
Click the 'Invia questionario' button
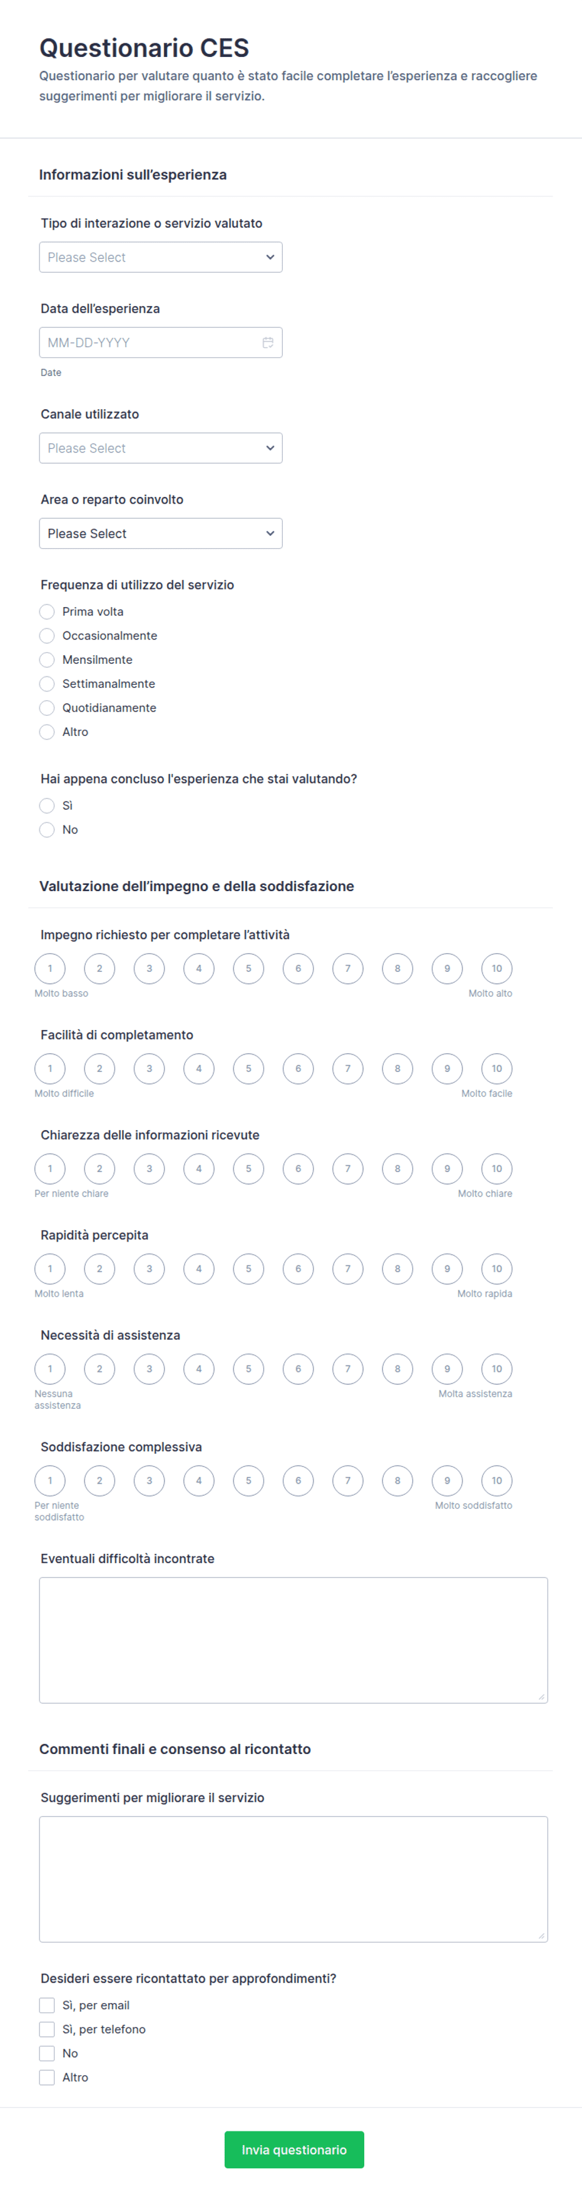[294, 2150]
